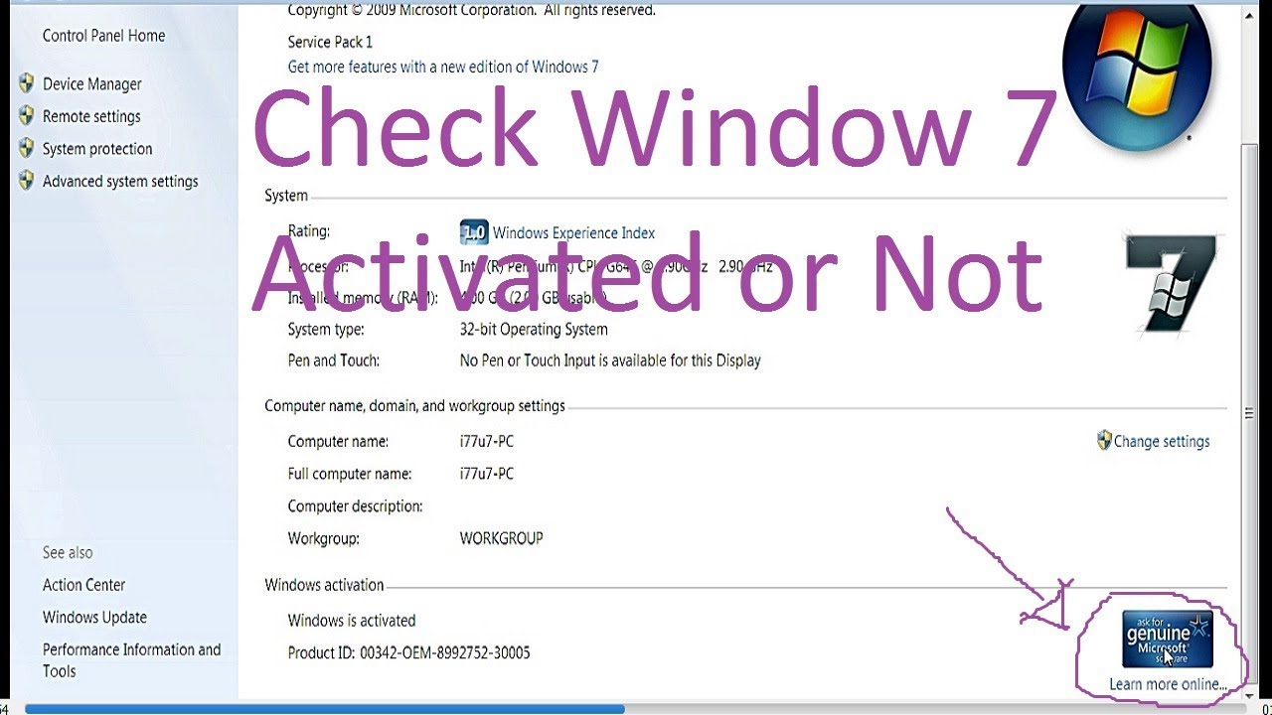Click the WORKGROUP value

501,538
